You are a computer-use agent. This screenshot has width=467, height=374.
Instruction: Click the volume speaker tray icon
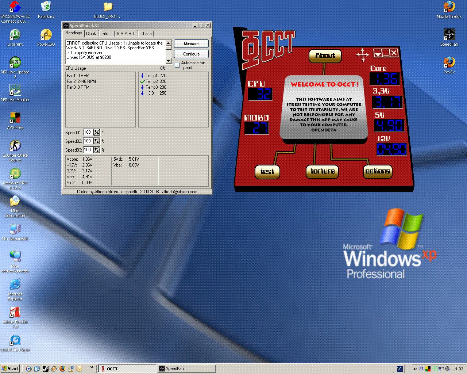[447, 369]
